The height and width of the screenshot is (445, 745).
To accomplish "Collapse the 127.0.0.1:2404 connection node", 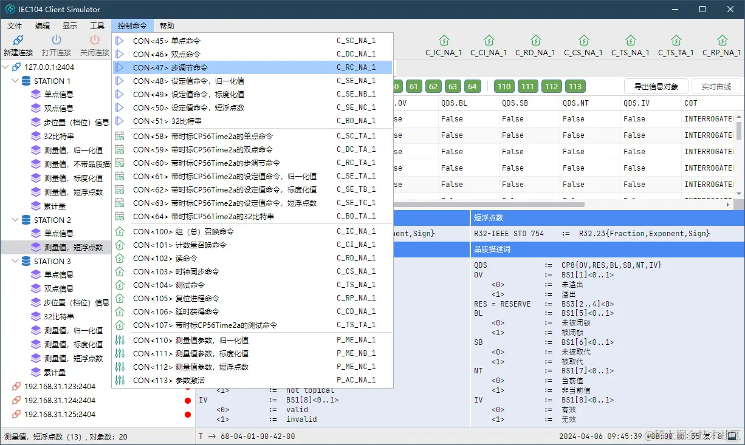I will click(6, 67).
